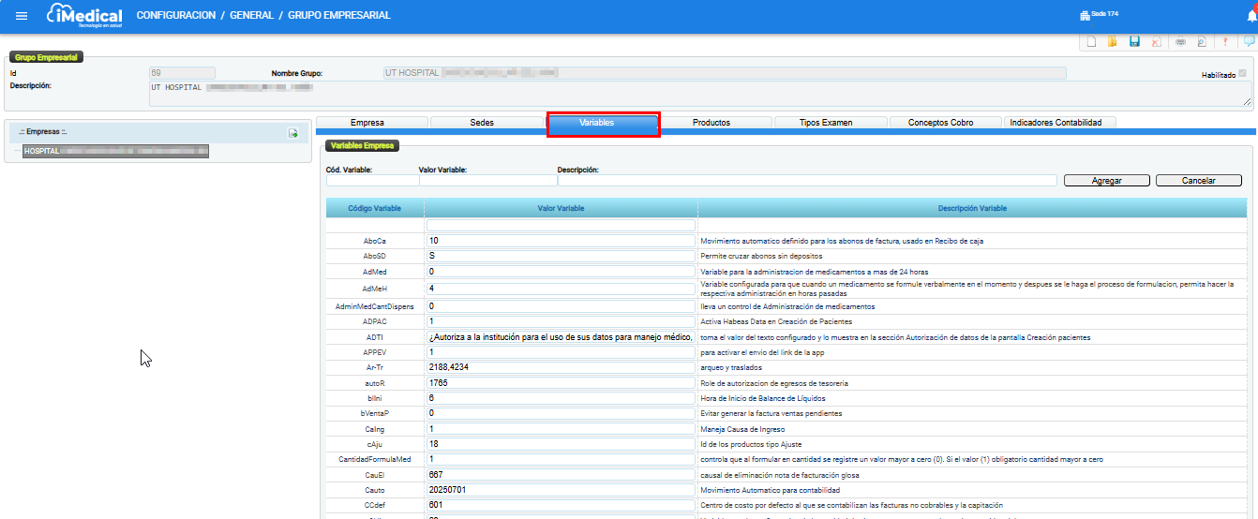Click the notifications bell icon
The height and width of the screenshot is (519, 1258).
pyautogui.click(x=1251, y=15)
